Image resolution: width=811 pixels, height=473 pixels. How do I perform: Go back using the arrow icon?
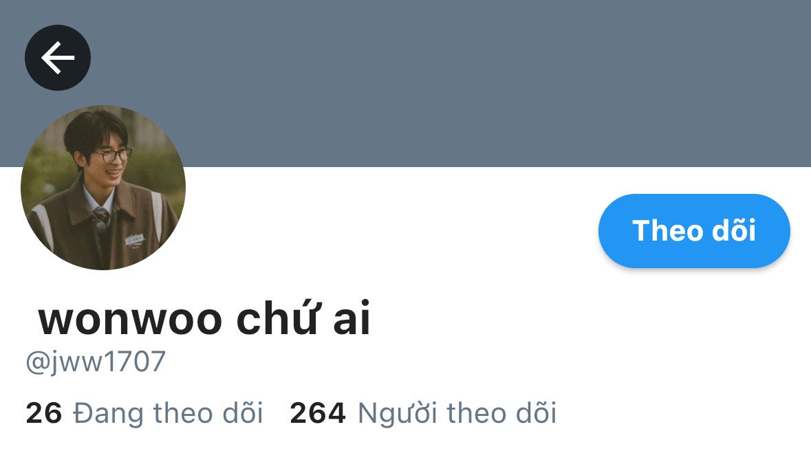[57, 57]
